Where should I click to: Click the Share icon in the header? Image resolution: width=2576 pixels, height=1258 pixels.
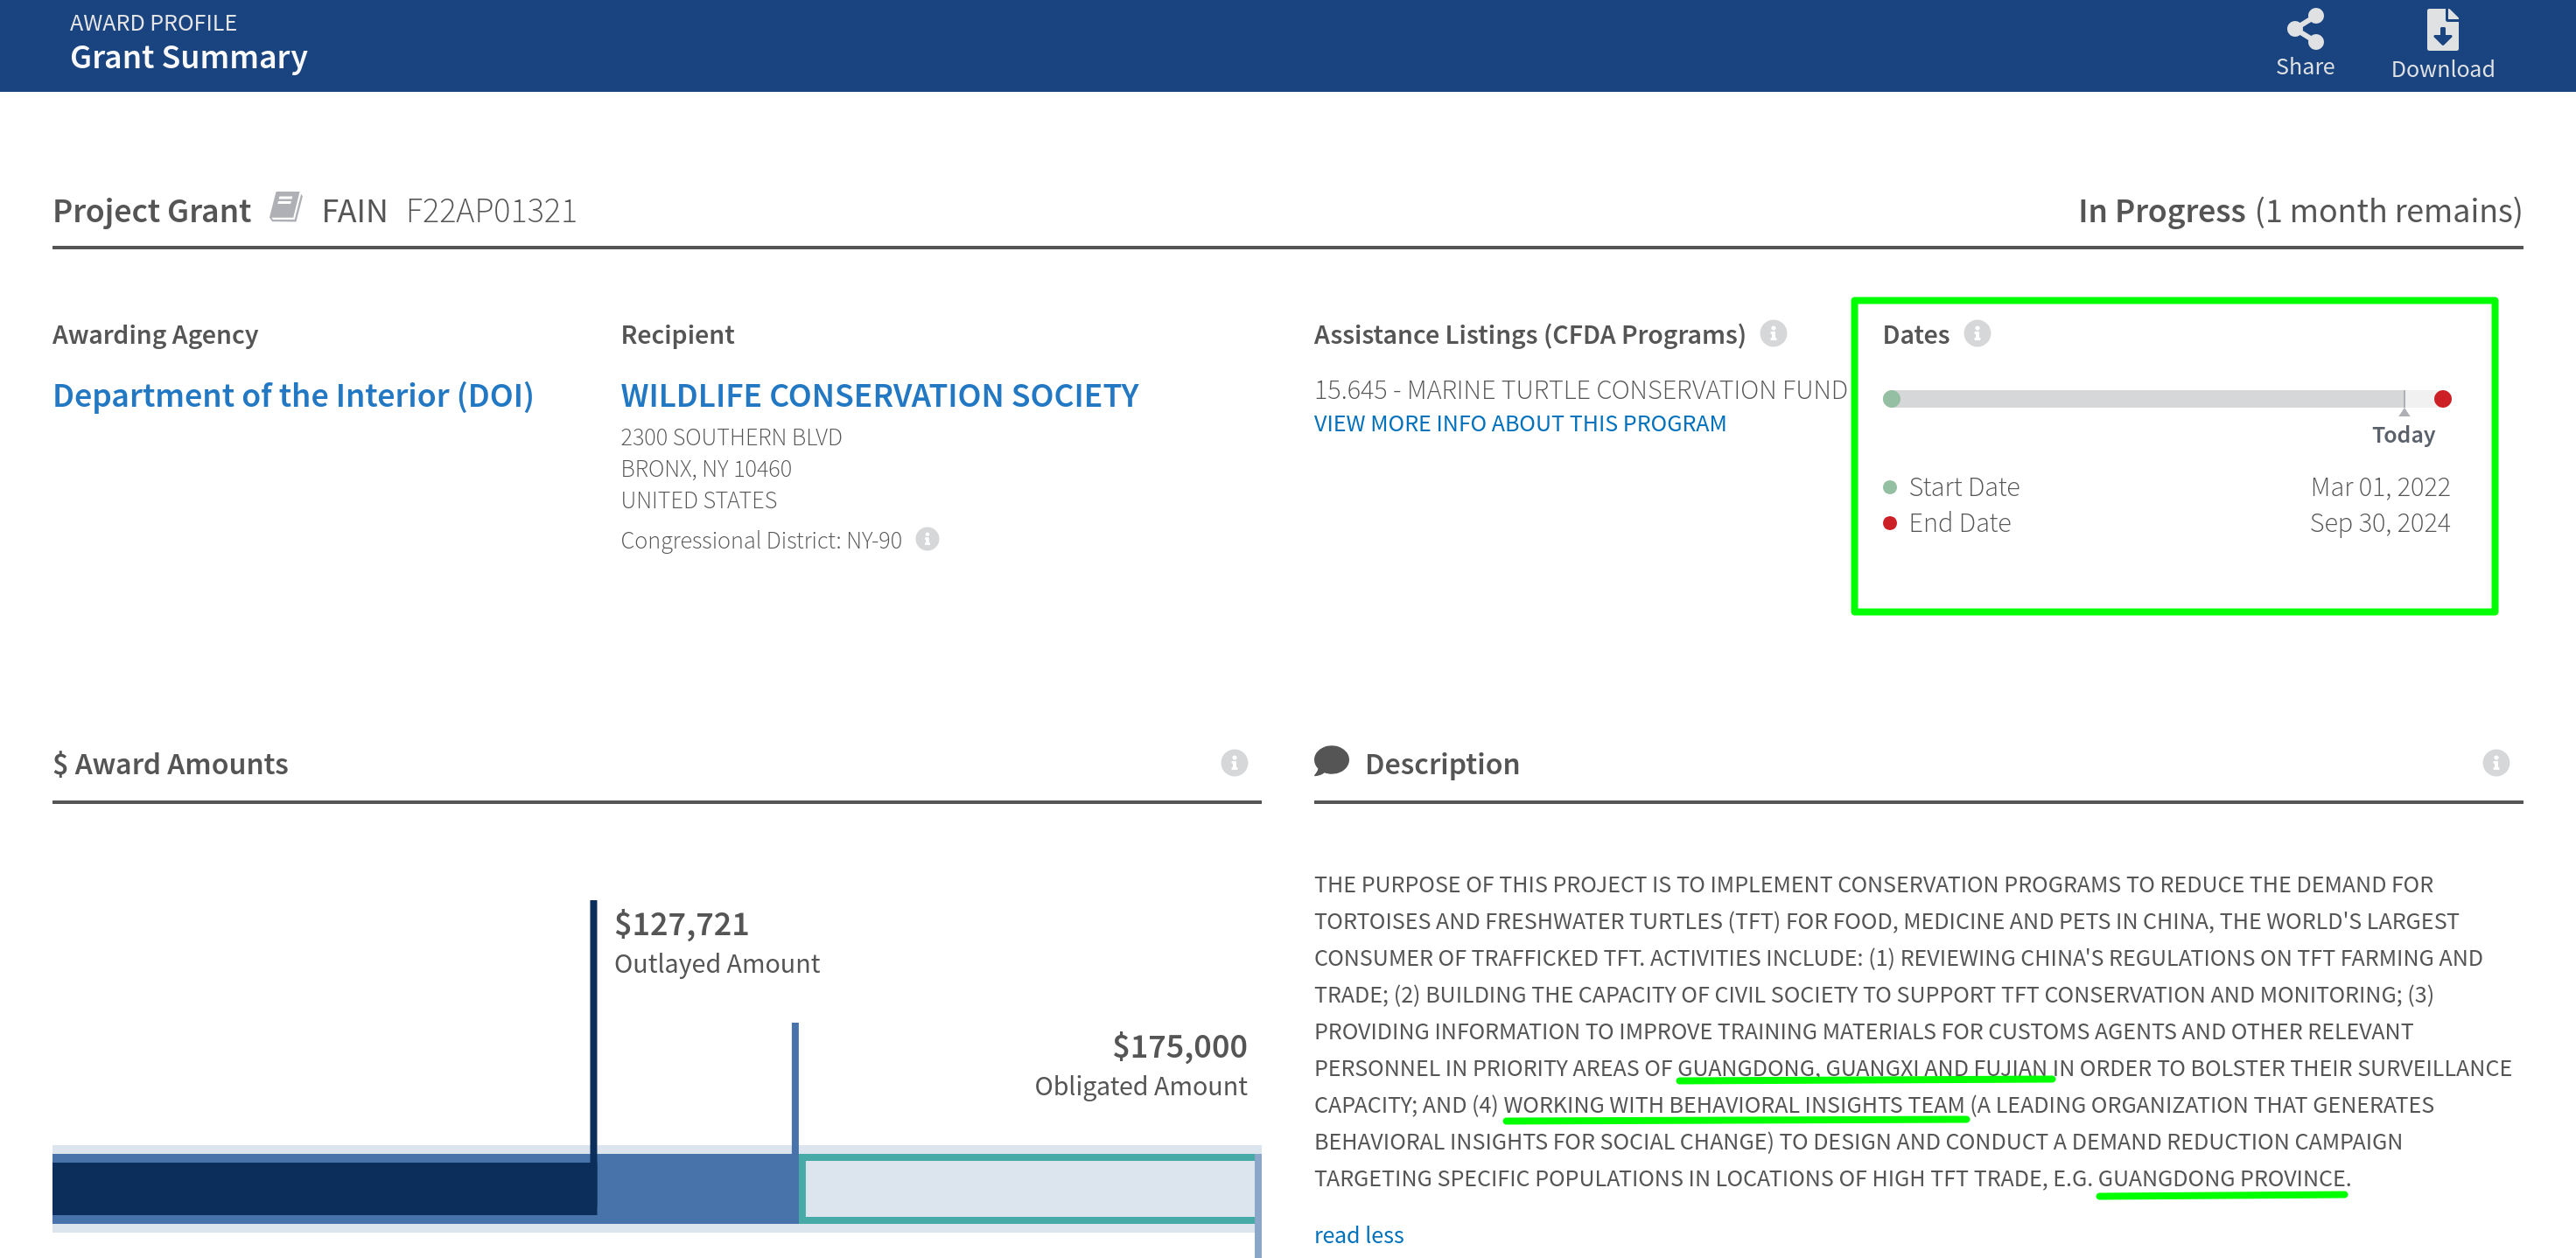(x=2305, y=29)
